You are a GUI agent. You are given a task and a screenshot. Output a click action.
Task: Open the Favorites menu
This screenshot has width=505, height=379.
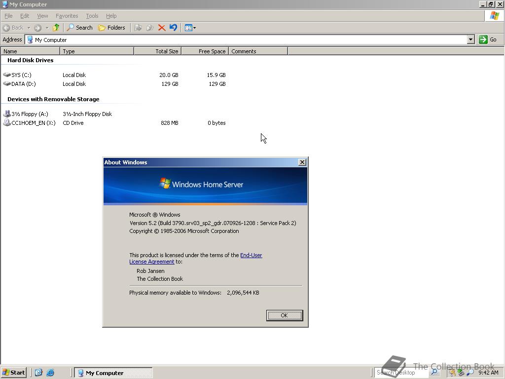pos(67,16)
